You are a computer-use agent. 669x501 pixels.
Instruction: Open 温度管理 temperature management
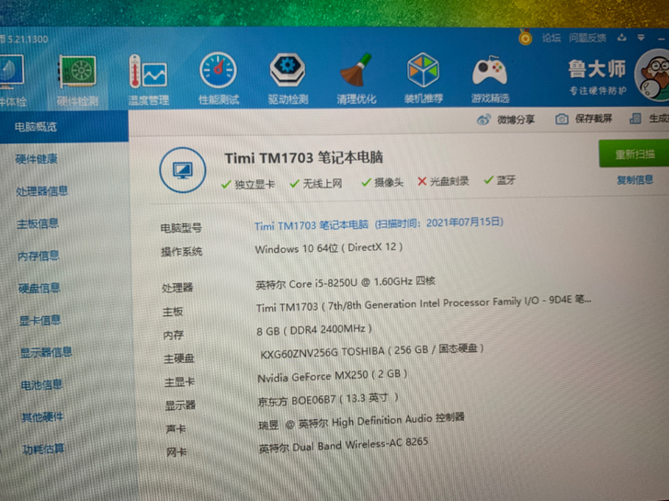(x=149, y=80)
